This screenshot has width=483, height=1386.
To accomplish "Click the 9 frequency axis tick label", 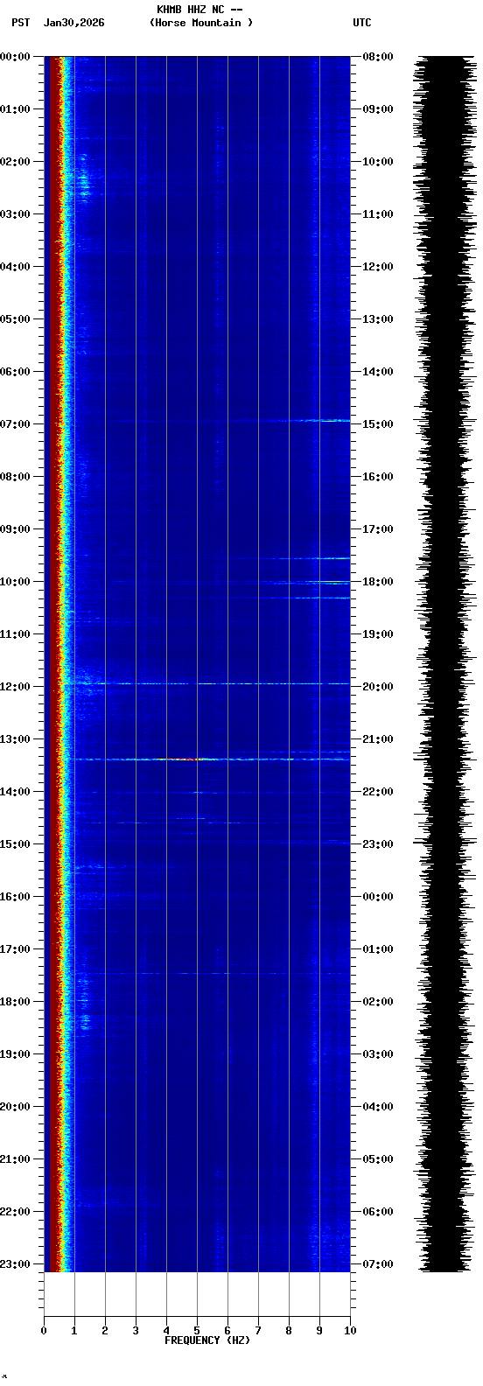I will click(319, 1331).
